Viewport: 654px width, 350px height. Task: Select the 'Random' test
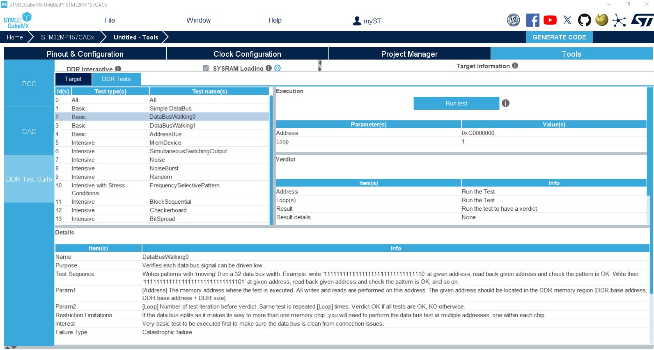[x=162, y=177]
